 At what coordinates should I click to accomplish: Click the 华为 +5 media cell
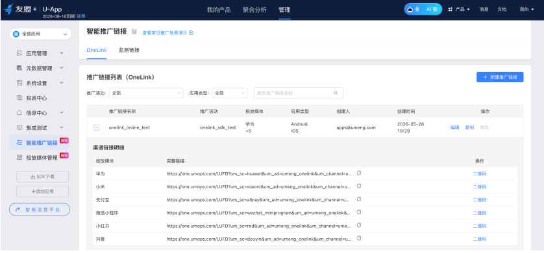(x=250, y=127)
